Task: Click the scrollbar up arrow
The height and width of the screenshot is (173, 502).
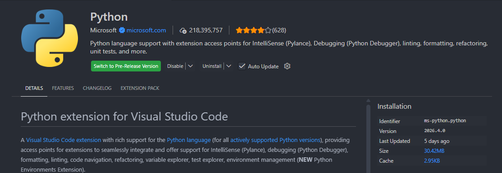Action: tap(368, 100)
